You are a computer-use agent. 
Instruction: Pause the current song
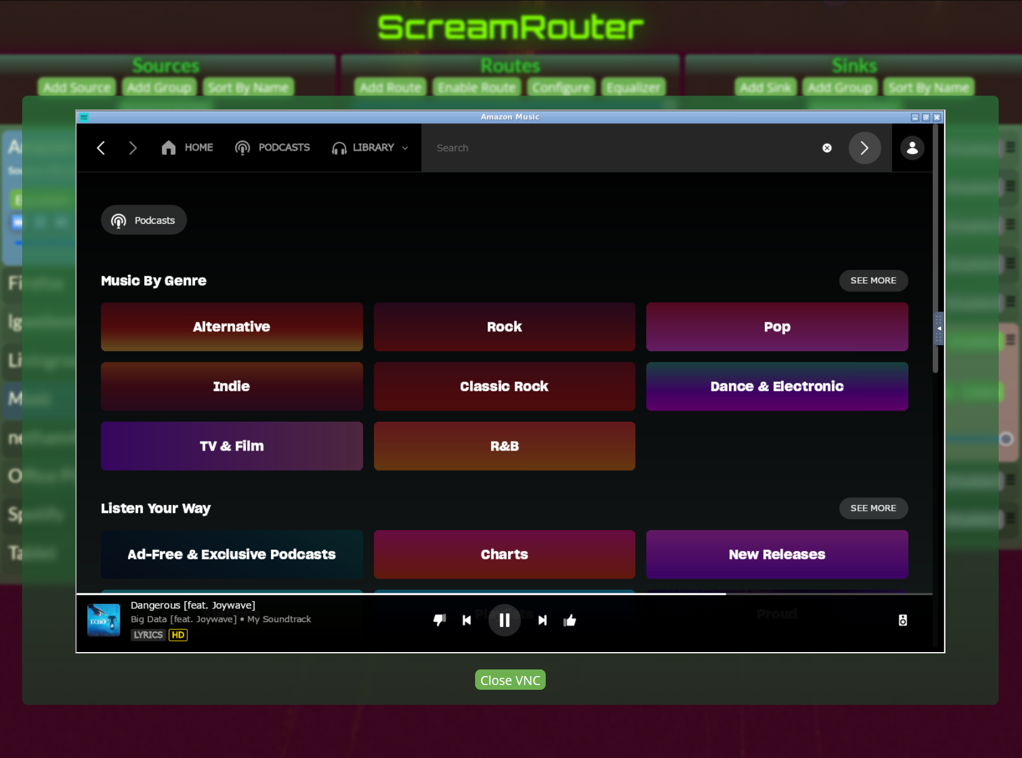point(504,620)
